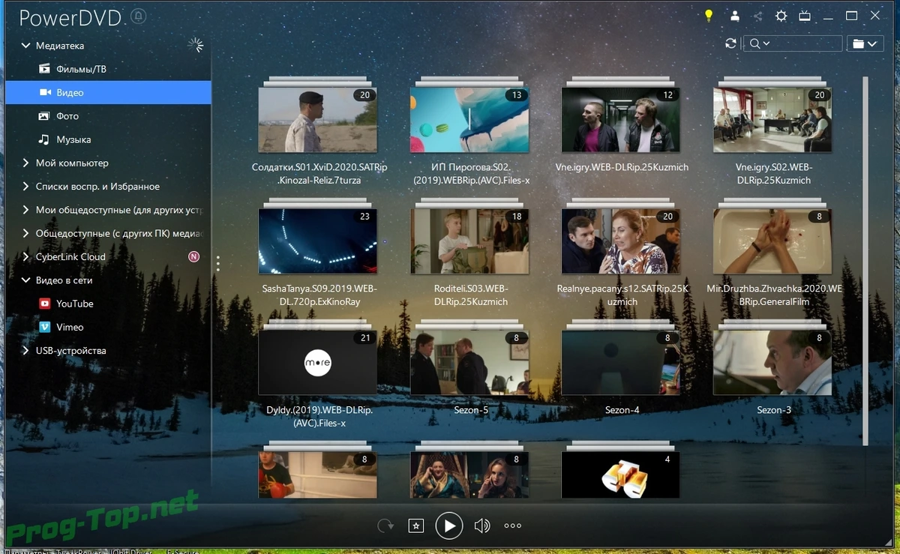The image size is (900, 554).
Task: Open the more options ellipsis
Action: 513,526
